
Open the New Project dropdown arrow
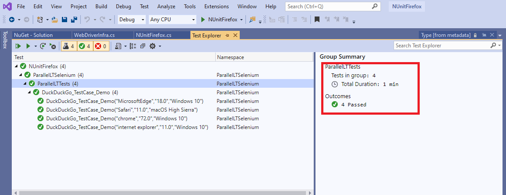pyautogui.click(x=48, y=20)
